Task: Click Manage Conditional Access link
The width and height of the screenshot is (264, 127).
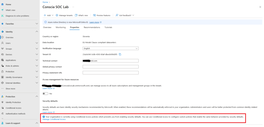Action: point(54,119)
